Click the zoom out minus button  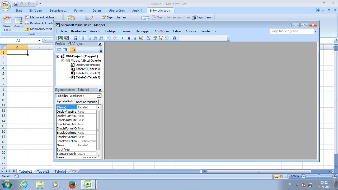(303, 176)
